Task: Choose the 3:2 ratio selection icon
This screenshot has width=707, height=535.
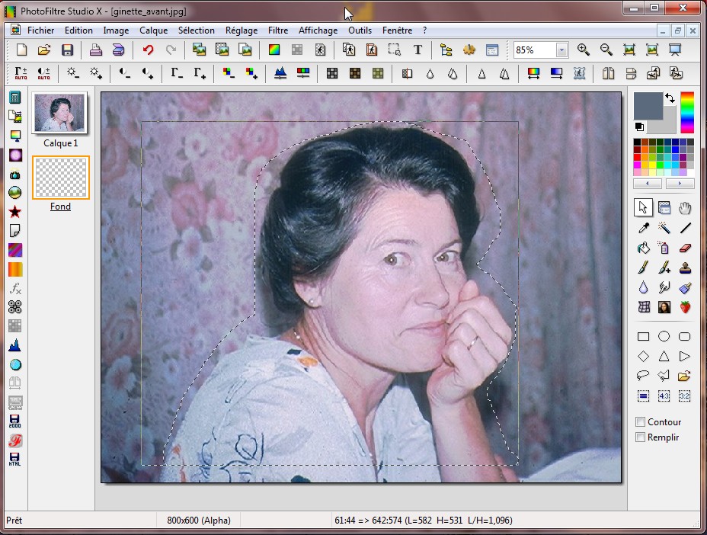Action: coord(684,396)
